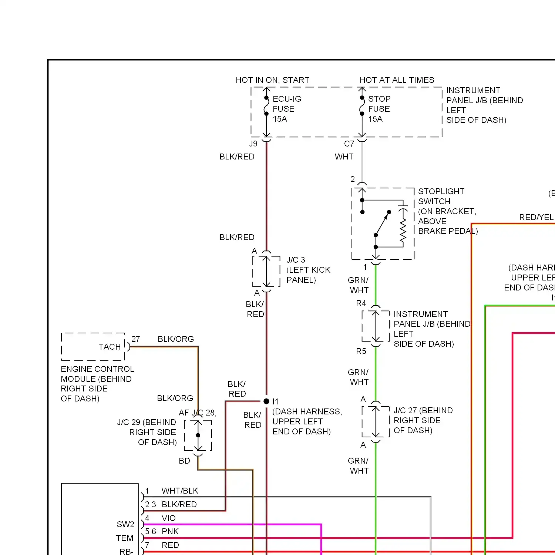The image size is (555, 555).
Task: Click pin 2 3 BLK/RED label
Action: point(171,504)
